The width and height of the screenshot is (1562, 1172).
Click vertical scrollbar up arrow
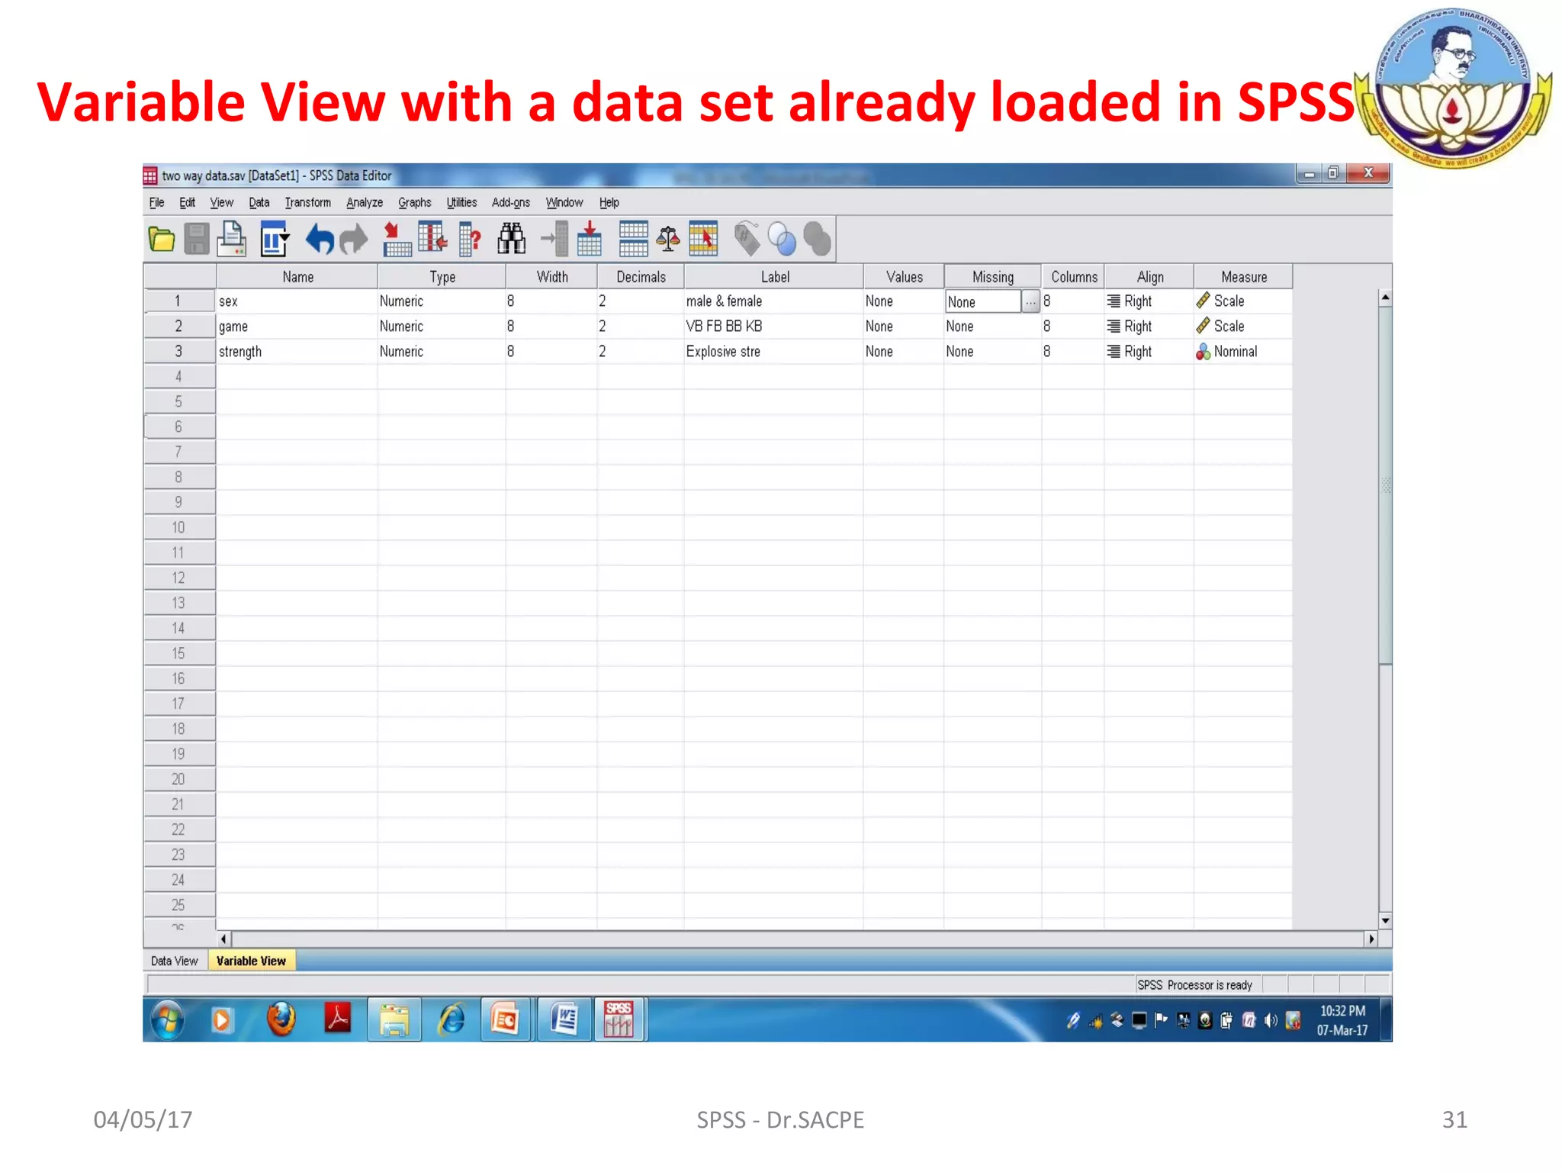pos(1385,298)
